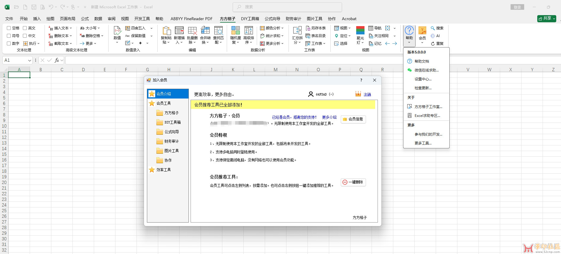Image resolution: width=561 pixels, height=254 pixels.
Task: Click the 一键删除 button
Action: pos(353,182)
